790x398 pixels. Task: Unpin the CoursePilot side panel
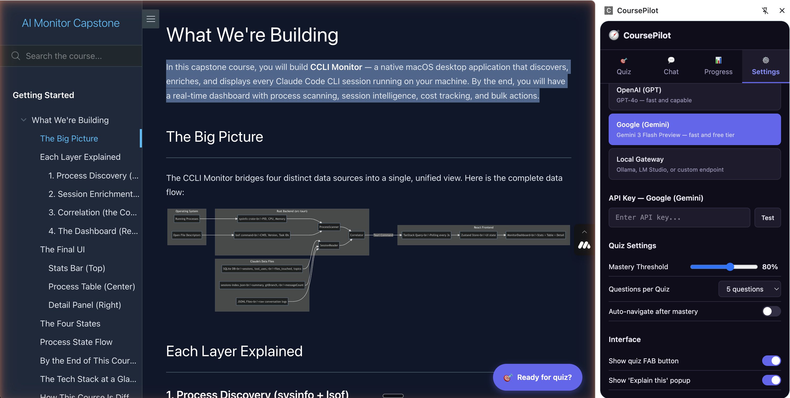tap(765, 11)
